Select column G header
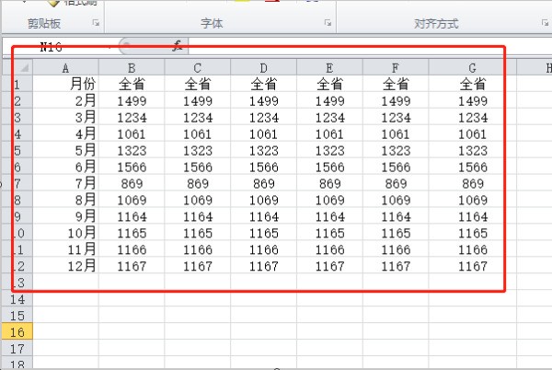The width and height of the screenshot is (552, 370). click(472, 67)
